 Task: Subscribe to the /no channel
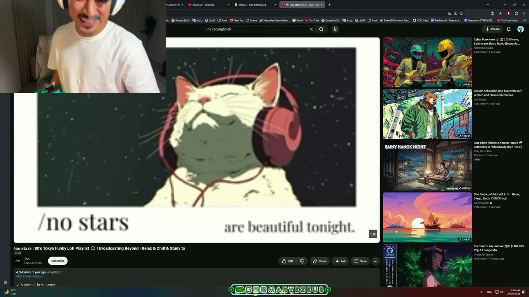(x=58, y=261)
